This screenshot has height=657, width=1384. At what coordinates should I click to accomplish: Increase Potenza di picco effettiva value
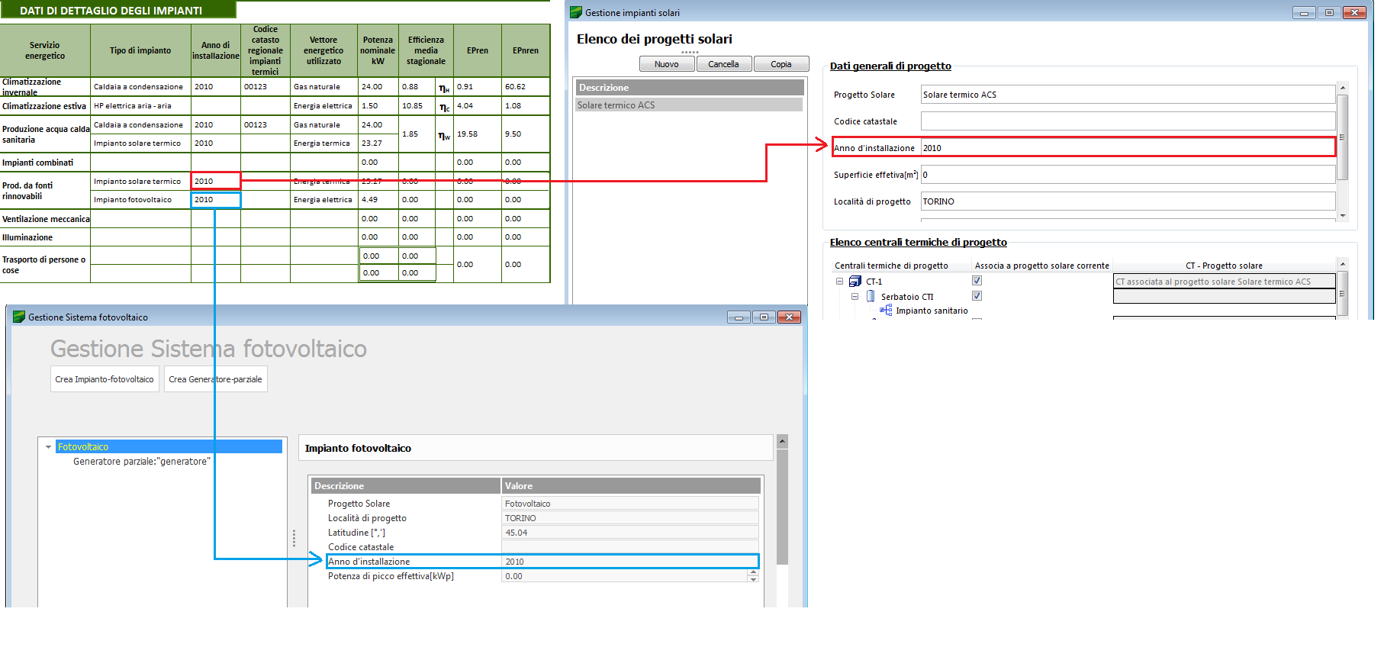click(x=753, y=573)
